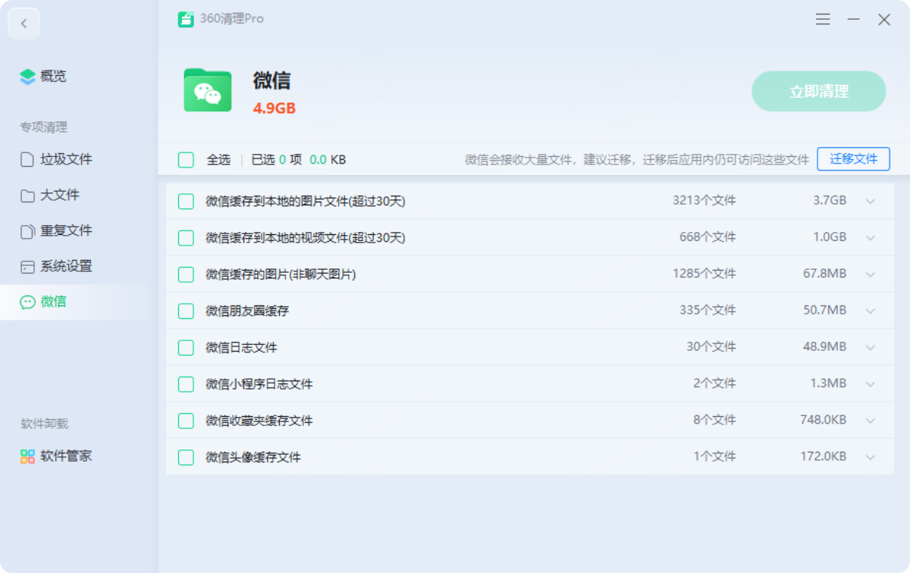Click the 微信 chat bubble sidebar icon
Viewport: 910px width, 573px height.
pyautogui.click(x=27, y=302)
